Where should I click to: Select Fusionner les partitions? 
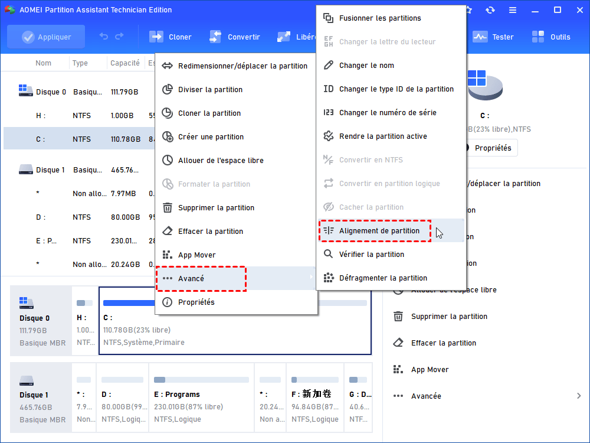click(391, 18)
